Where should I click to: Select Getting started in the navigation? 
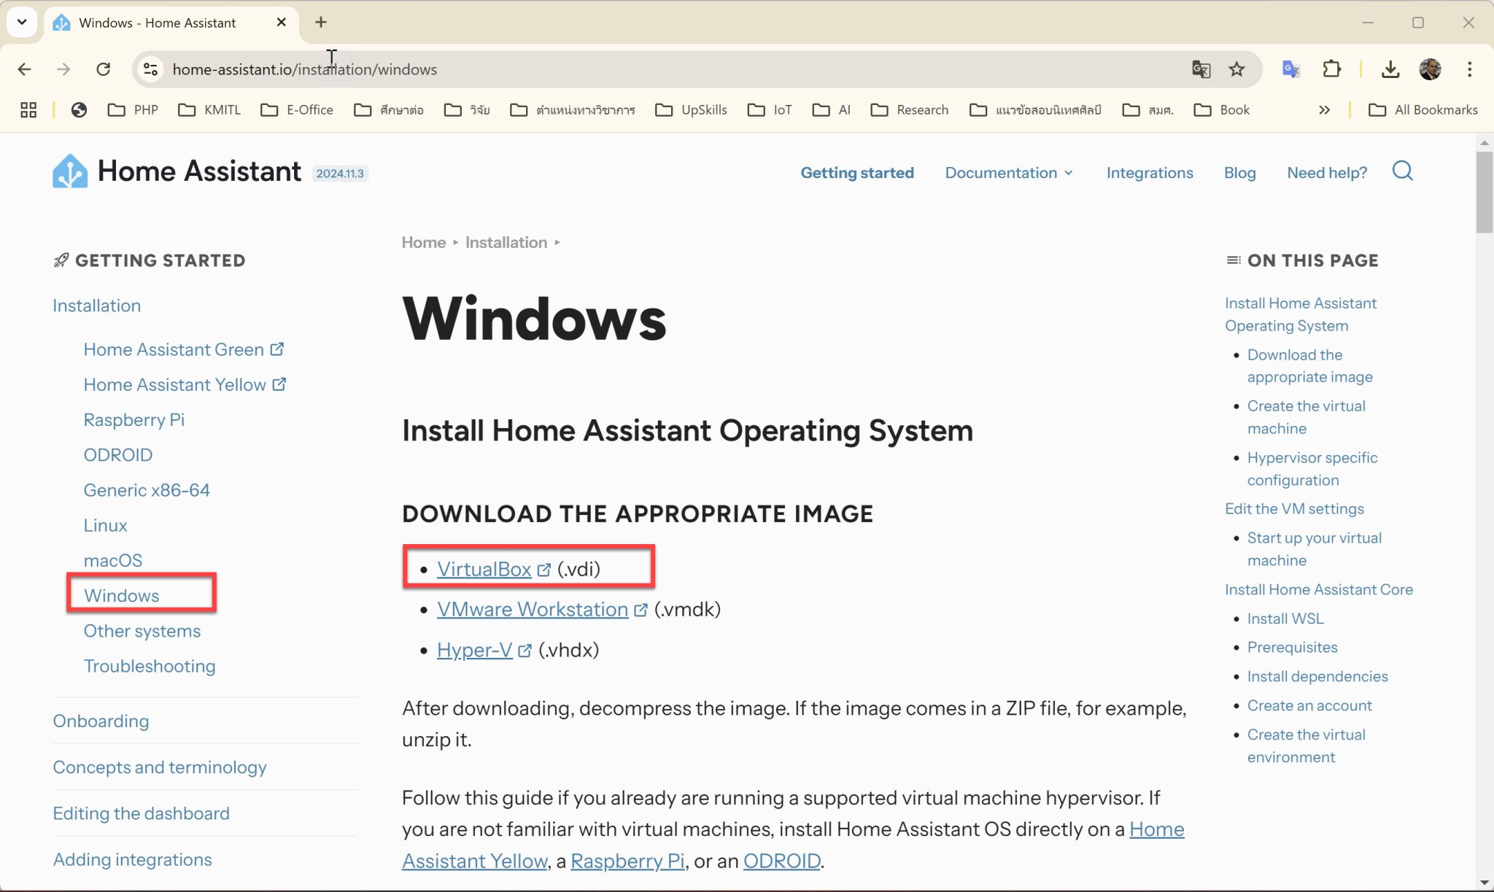(857, 173)
